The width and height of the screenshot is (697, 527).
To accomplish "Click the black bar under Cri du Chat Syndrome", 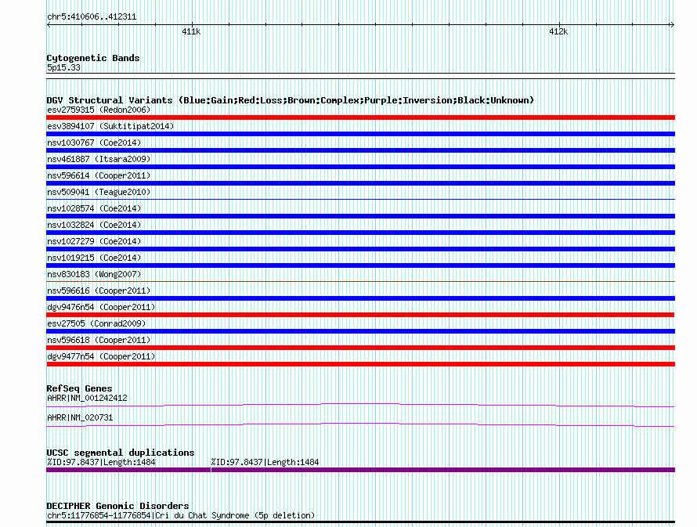I will tap(360, 522).
